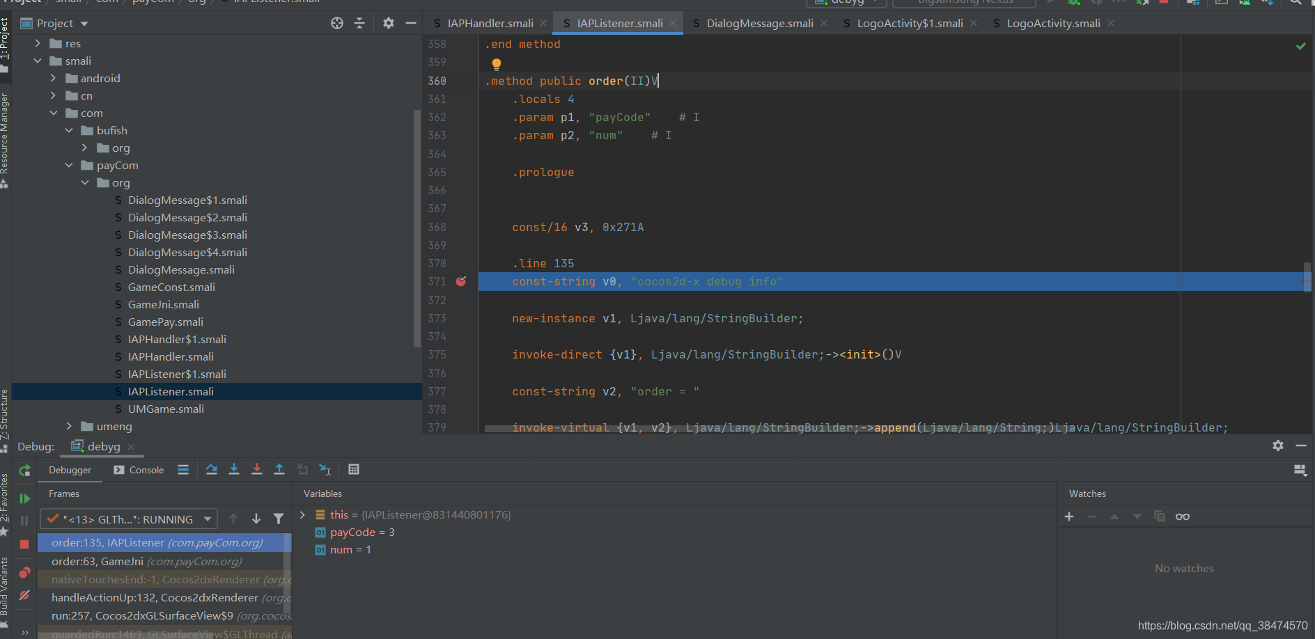Screen dimensions: 1315x639
Task: Click the lightbulb intention icon at line 359
Action: point(497,64)
